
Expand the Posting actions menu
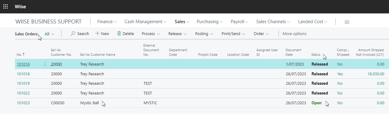coord(204,34)
